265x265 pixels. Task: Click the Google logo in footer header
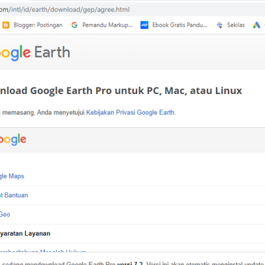pos(13,140)
